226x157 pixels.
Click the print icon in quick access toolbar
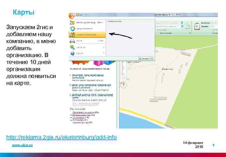[x=81, y=15]
